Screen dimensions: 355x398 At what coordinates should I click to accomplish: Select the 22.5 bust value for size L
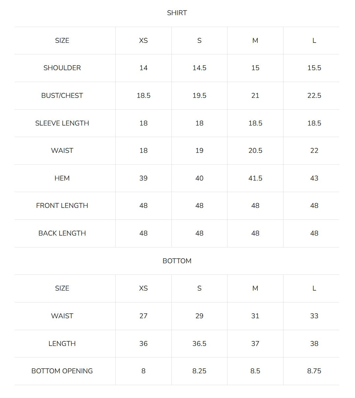pyautogui.click(x=314, y=96)
